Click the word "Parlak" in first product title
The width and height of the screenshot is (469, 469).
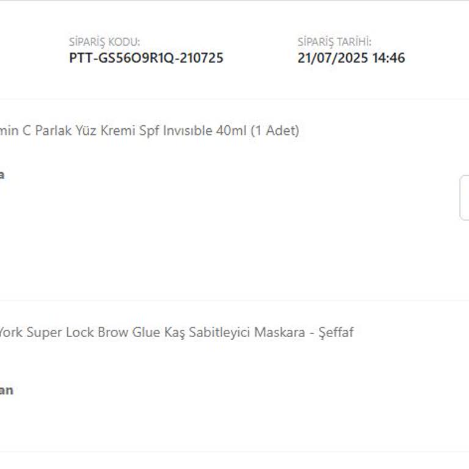pos(53,131)
